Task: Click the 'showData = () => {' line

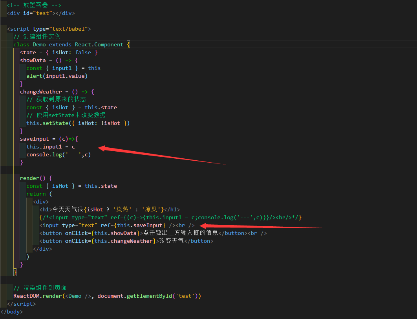Action: pyautogui.click(x=49, y=60)
